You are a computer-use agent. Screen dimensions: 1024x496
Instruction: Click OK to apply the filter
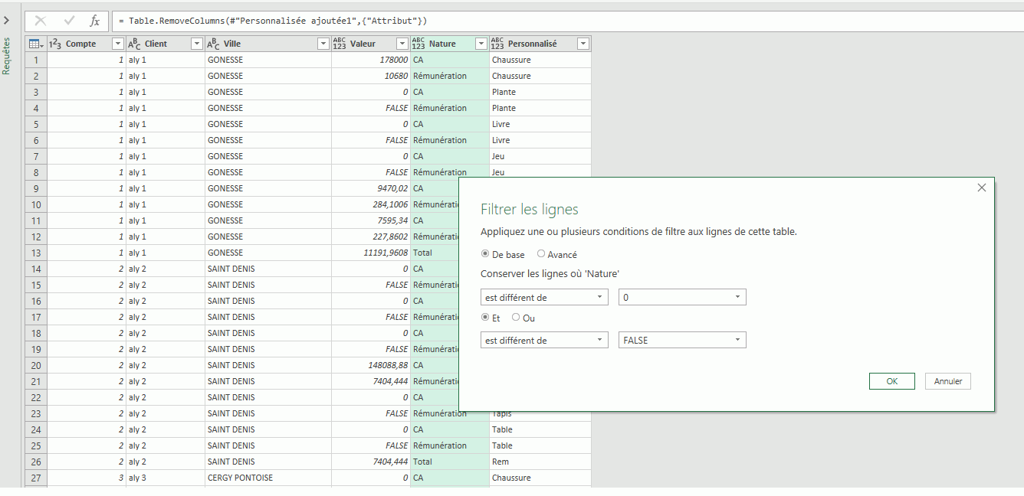pos(891,381)
